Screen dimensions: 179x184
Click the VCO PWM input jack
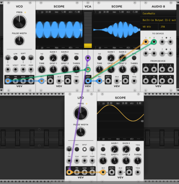31,70
